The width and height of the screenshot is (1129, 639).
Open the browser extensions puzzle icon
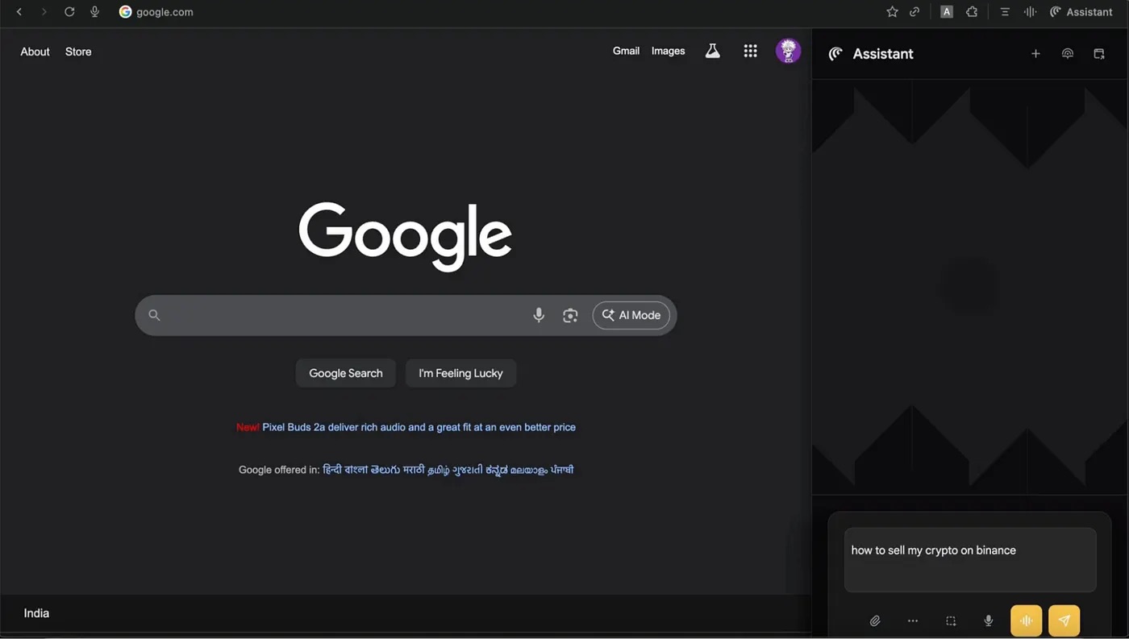(x=971, y=11)
